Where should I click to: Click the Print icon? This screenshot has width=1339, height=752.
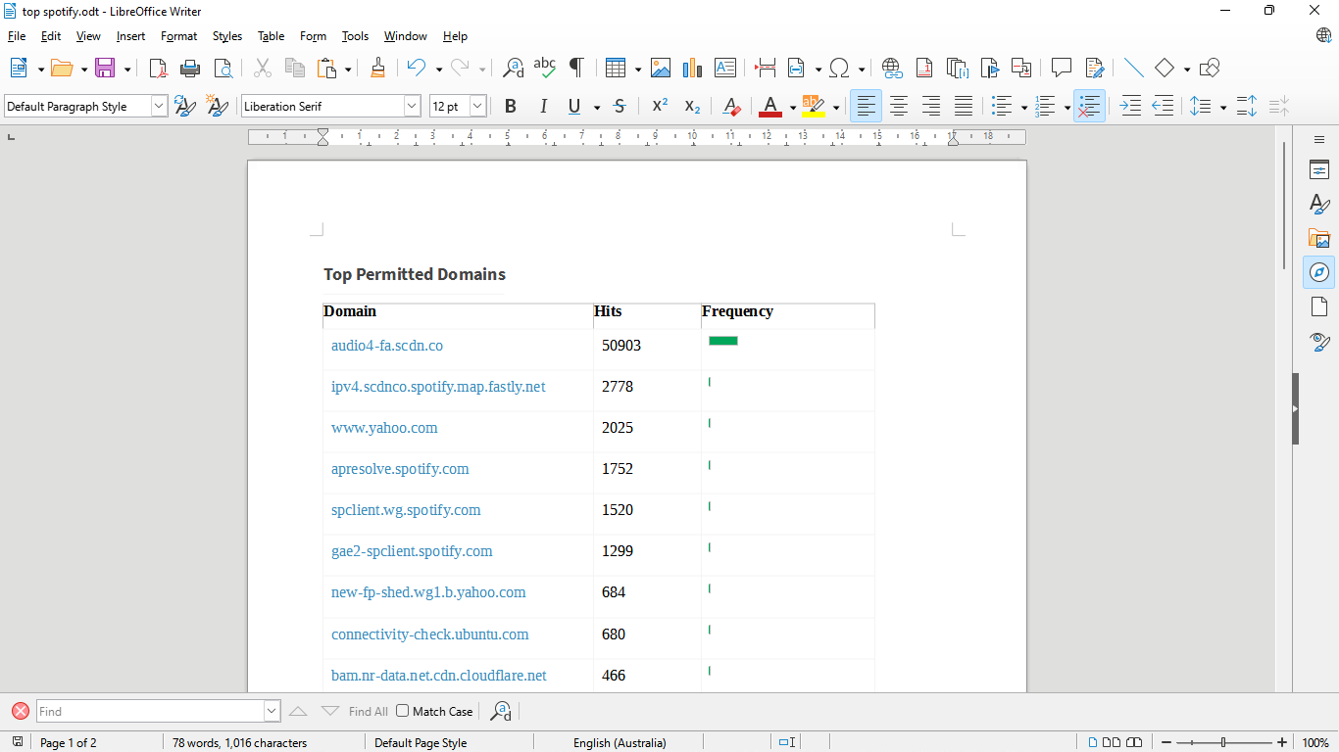[x=190, y=68]
